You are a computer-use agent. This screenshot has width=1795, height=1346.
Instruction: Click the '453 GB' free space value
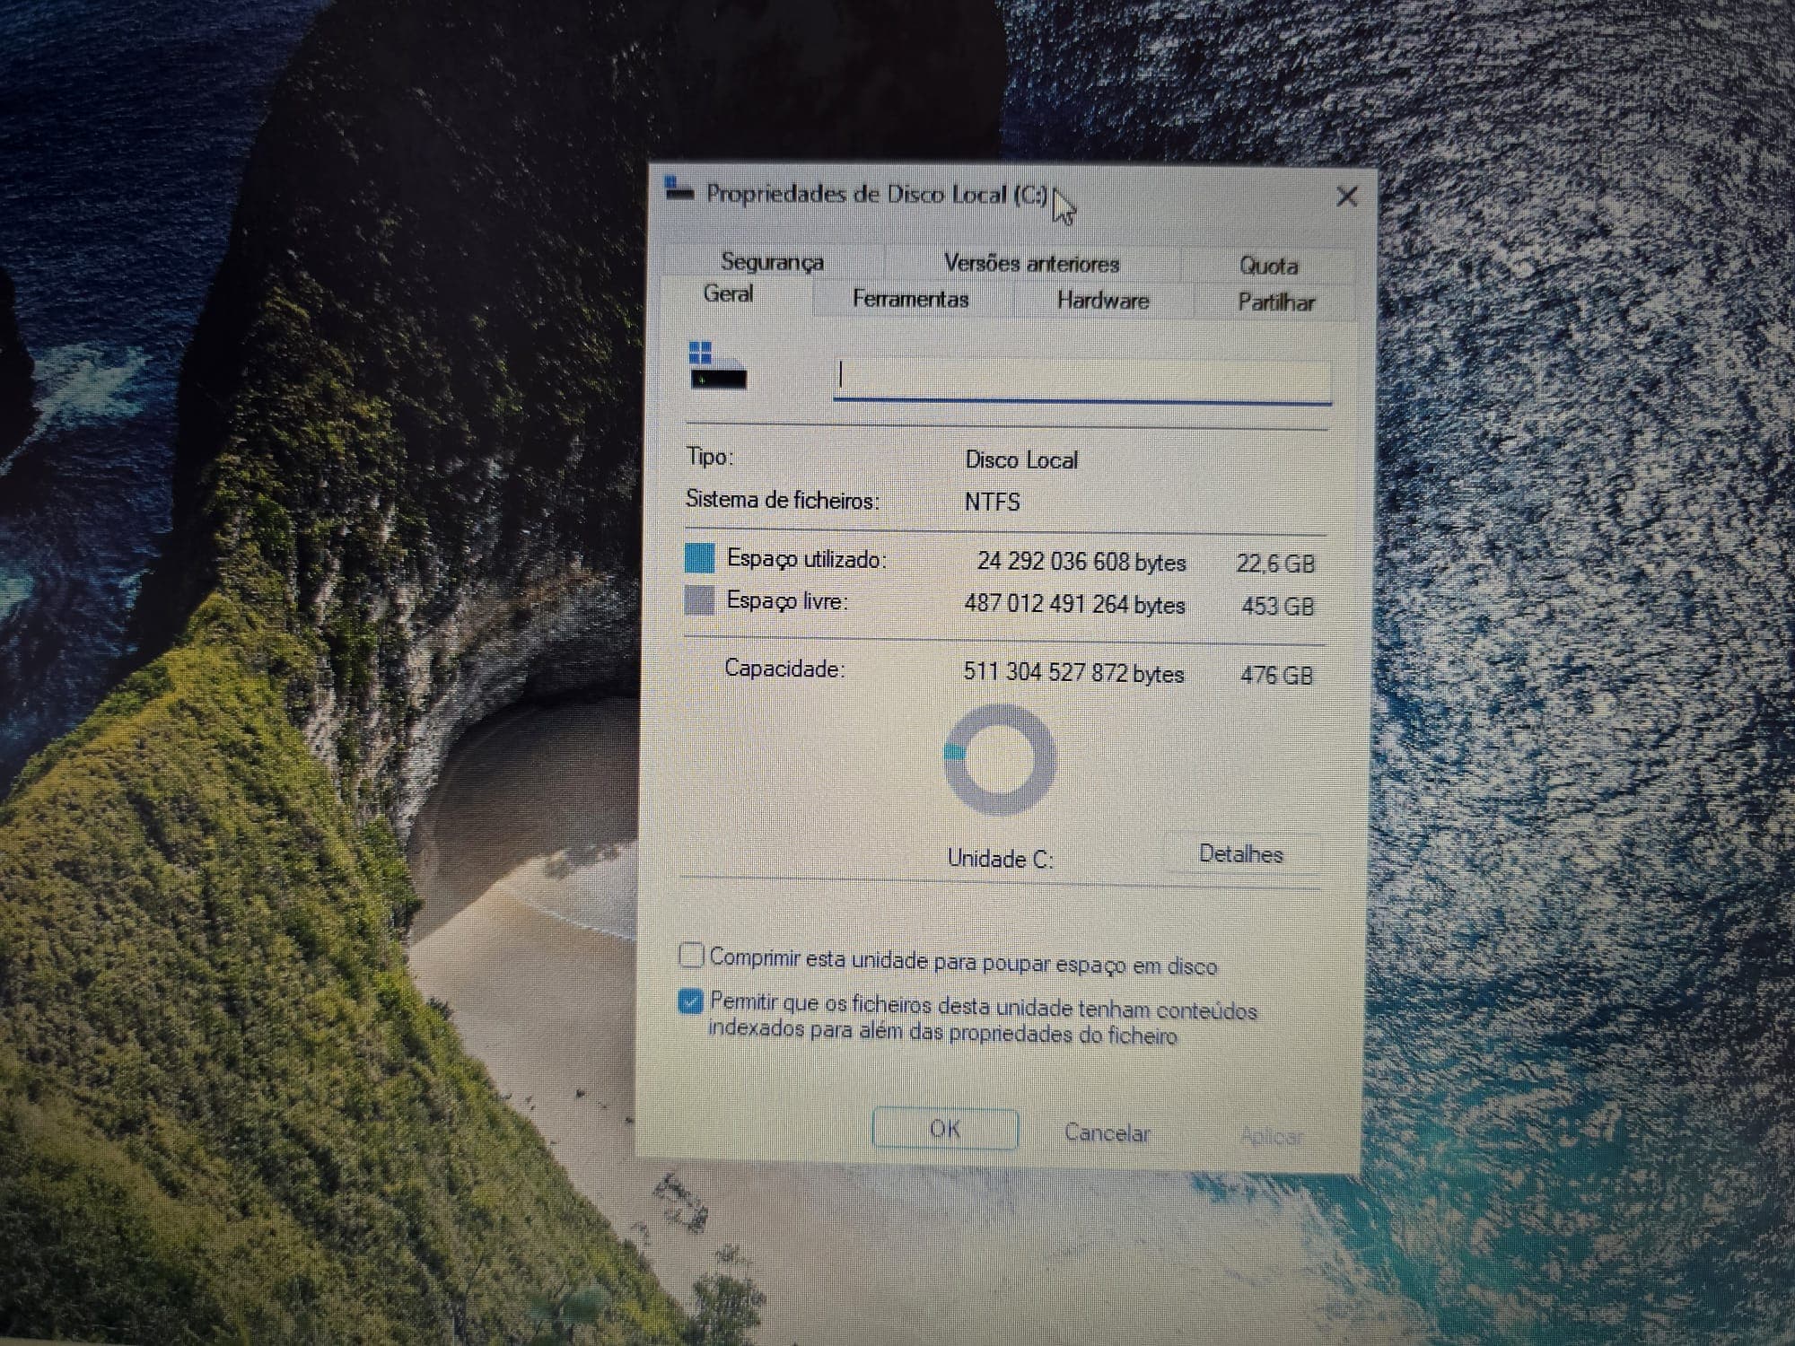coord(1278,607)
